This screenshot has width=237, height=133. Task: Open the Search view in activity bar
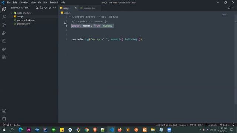4,17
